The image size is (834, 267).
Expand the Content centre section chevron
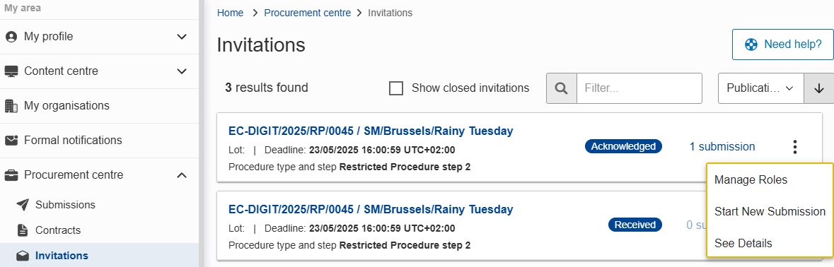tap(182, 71)
